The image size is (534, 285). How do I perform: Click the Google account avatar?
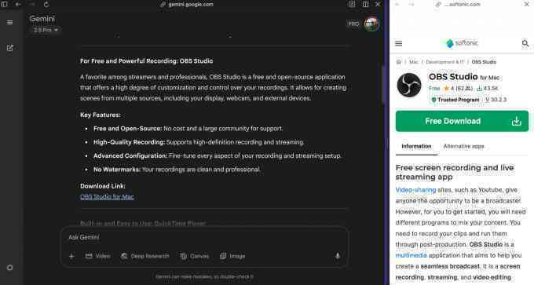pyautogui.click(x=371, y=24)
